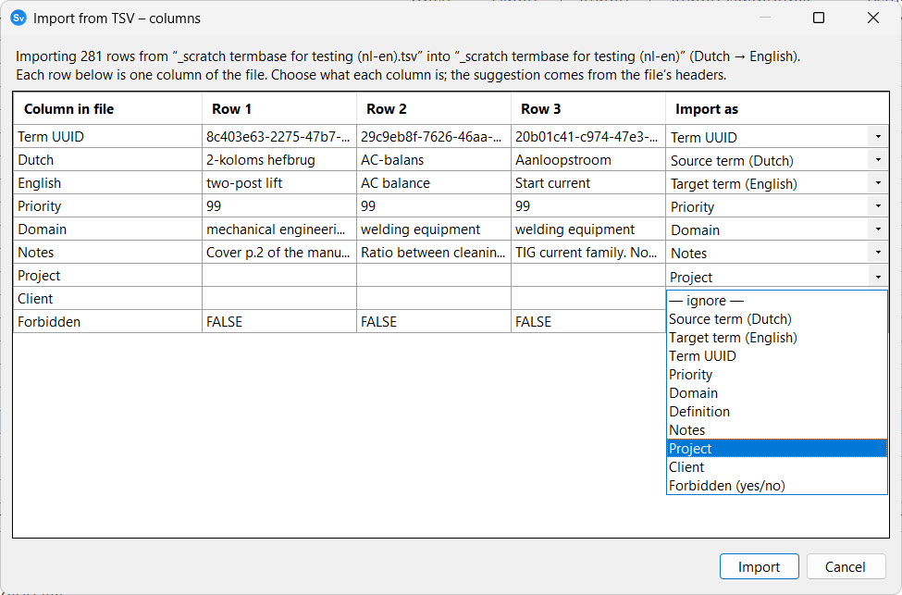Choose 'Definition' in the dropdown list

click(776, 412)
